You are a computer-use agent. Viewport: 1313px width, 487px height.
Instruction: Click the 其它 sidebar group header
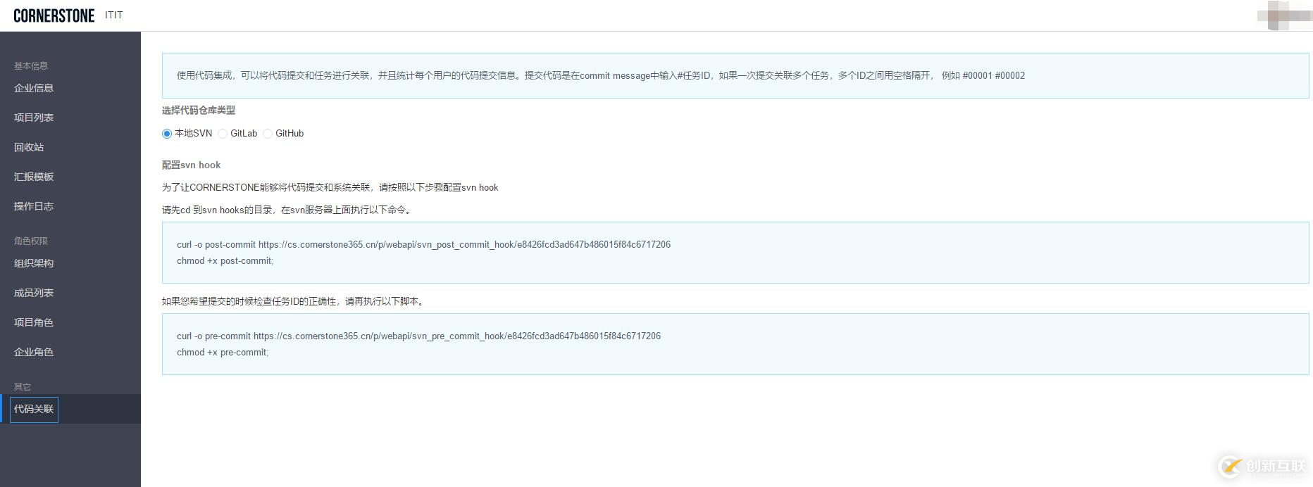(23, 386)
